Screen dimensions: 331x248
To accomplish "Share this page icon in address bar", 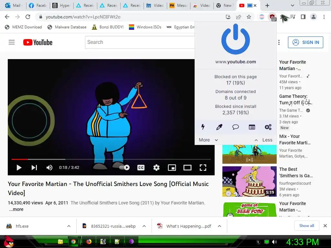I will tap(239, 17).
